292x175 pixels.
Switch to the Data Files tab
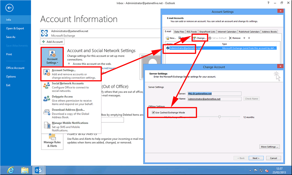179,32
